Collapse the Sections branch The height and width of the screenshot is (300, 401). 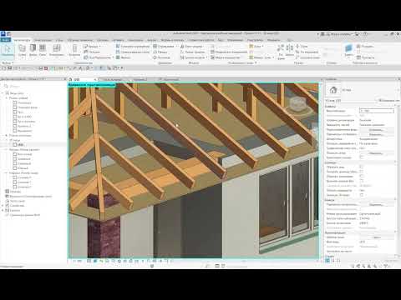pyautogui.click(x=7, y=172)
